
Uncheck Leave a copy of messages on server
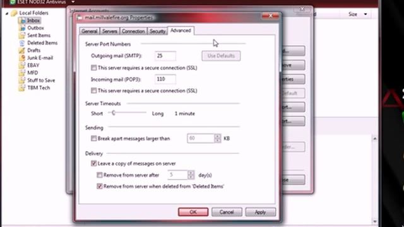click(93, 163)
